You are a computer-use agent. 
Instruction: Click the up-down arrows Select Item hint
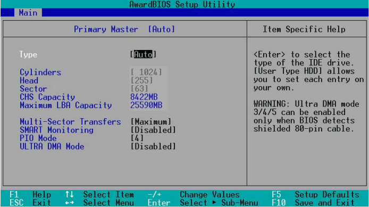click(99, 195)
